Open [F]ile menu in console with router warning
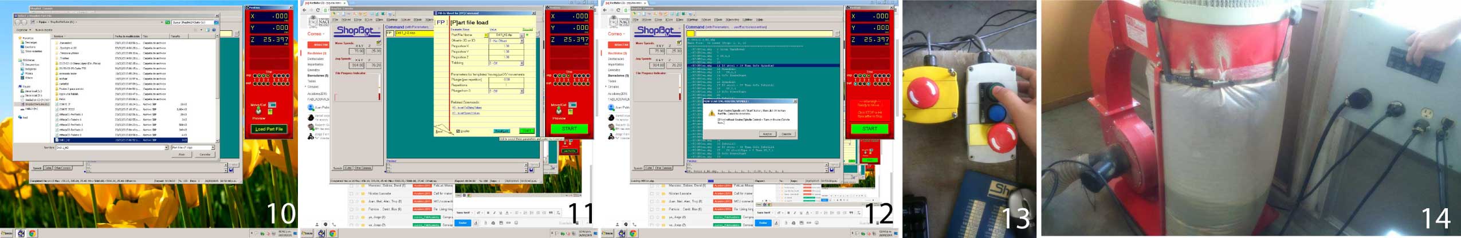This screenshot has width=1461, height=238. coord(637,19)
